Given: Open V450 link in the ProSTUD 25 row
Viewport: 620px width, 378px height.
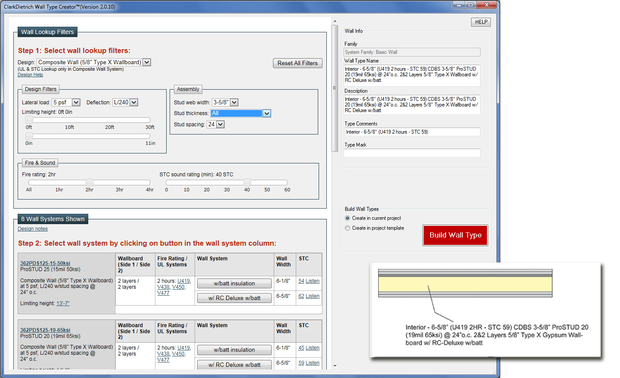Looking at the screenshot, I should 178,287.
